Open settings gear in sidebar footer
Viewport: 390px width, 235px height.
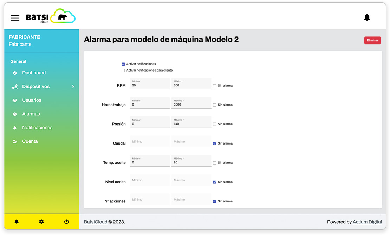(41, 222)
